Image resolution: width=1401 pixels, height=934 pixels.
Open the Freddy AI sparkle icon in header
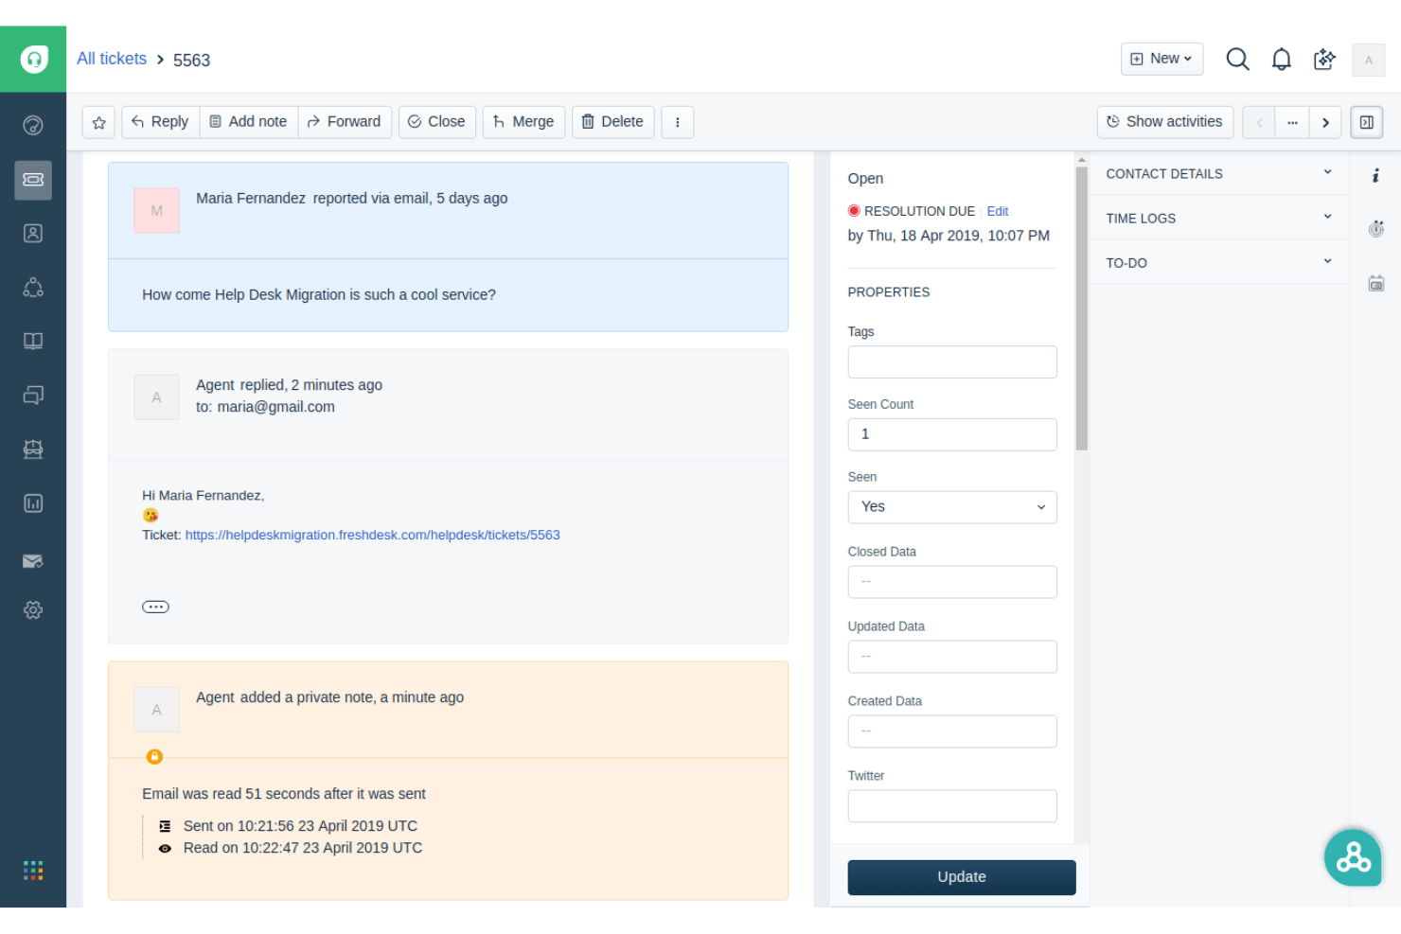pos(1324,59)
